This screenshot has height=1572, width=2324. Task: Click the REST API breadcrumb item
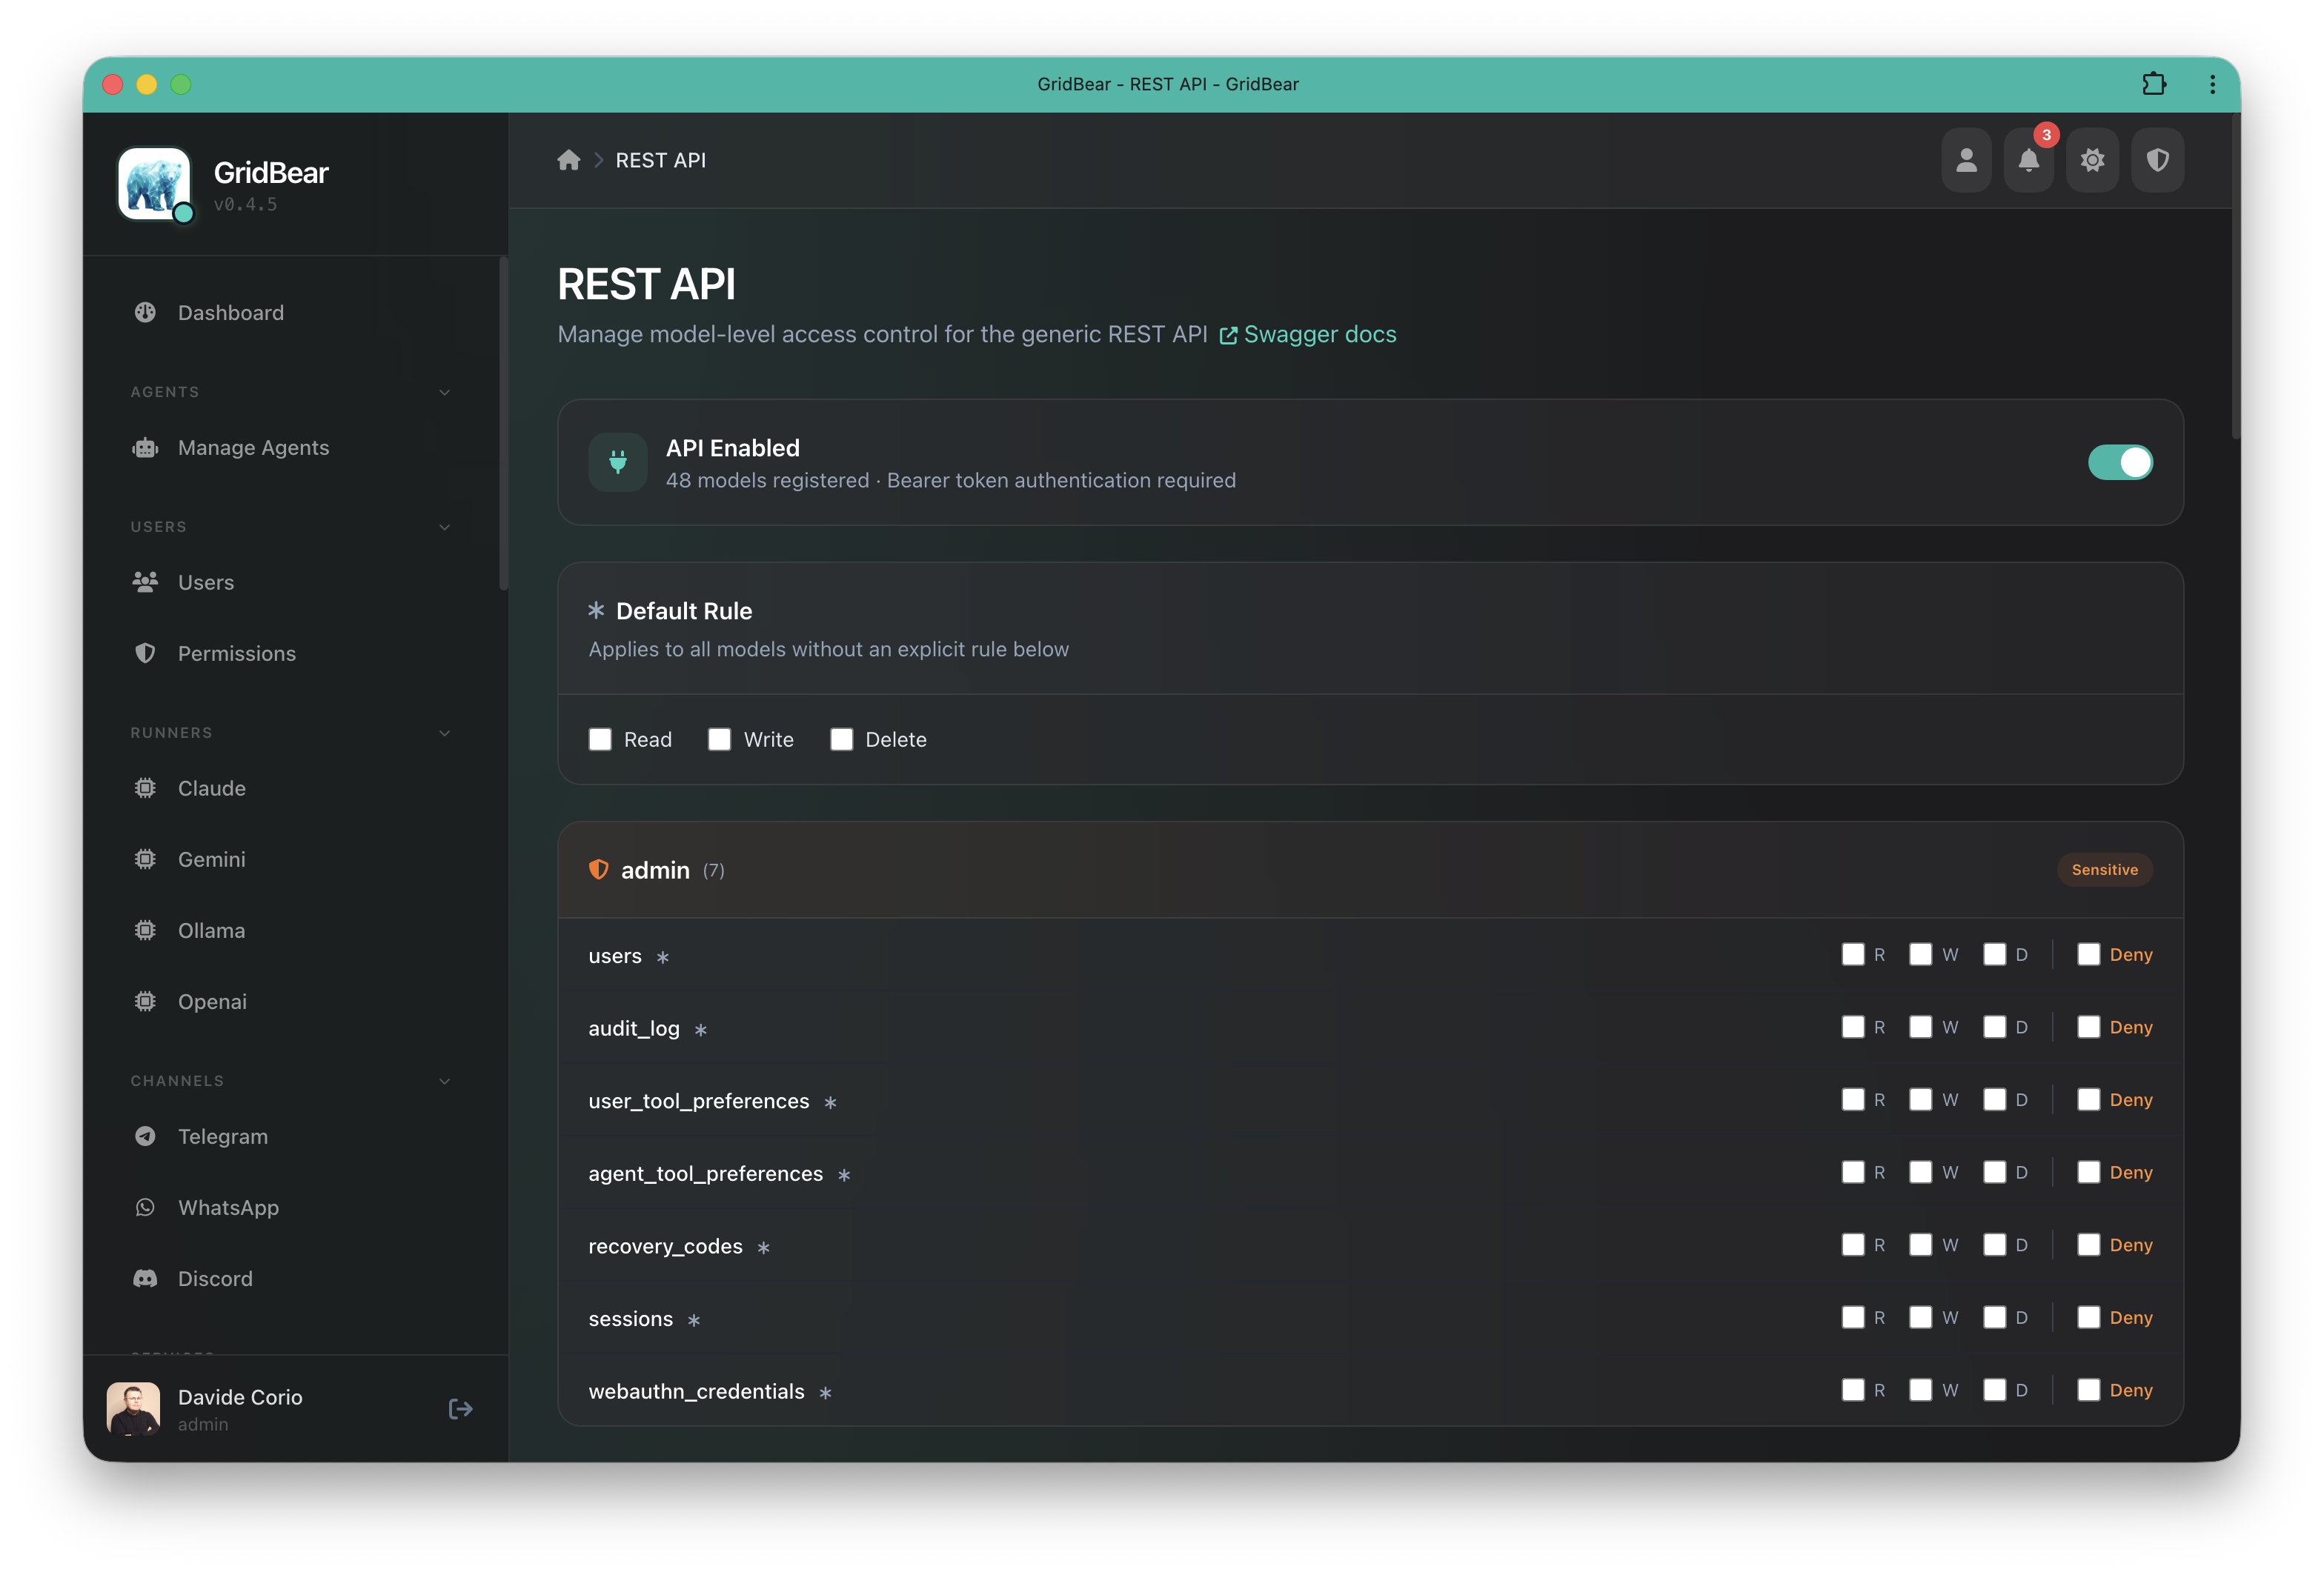(660, 160)
